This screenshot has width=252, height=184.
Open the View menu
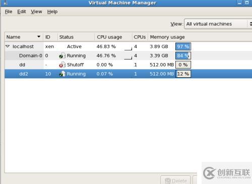tap(36, 12)
